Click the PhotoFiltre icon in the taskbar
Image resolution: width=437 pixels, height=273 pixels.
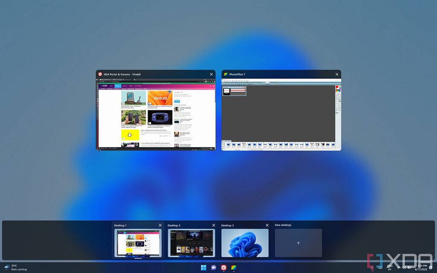[x=233, y=267]
